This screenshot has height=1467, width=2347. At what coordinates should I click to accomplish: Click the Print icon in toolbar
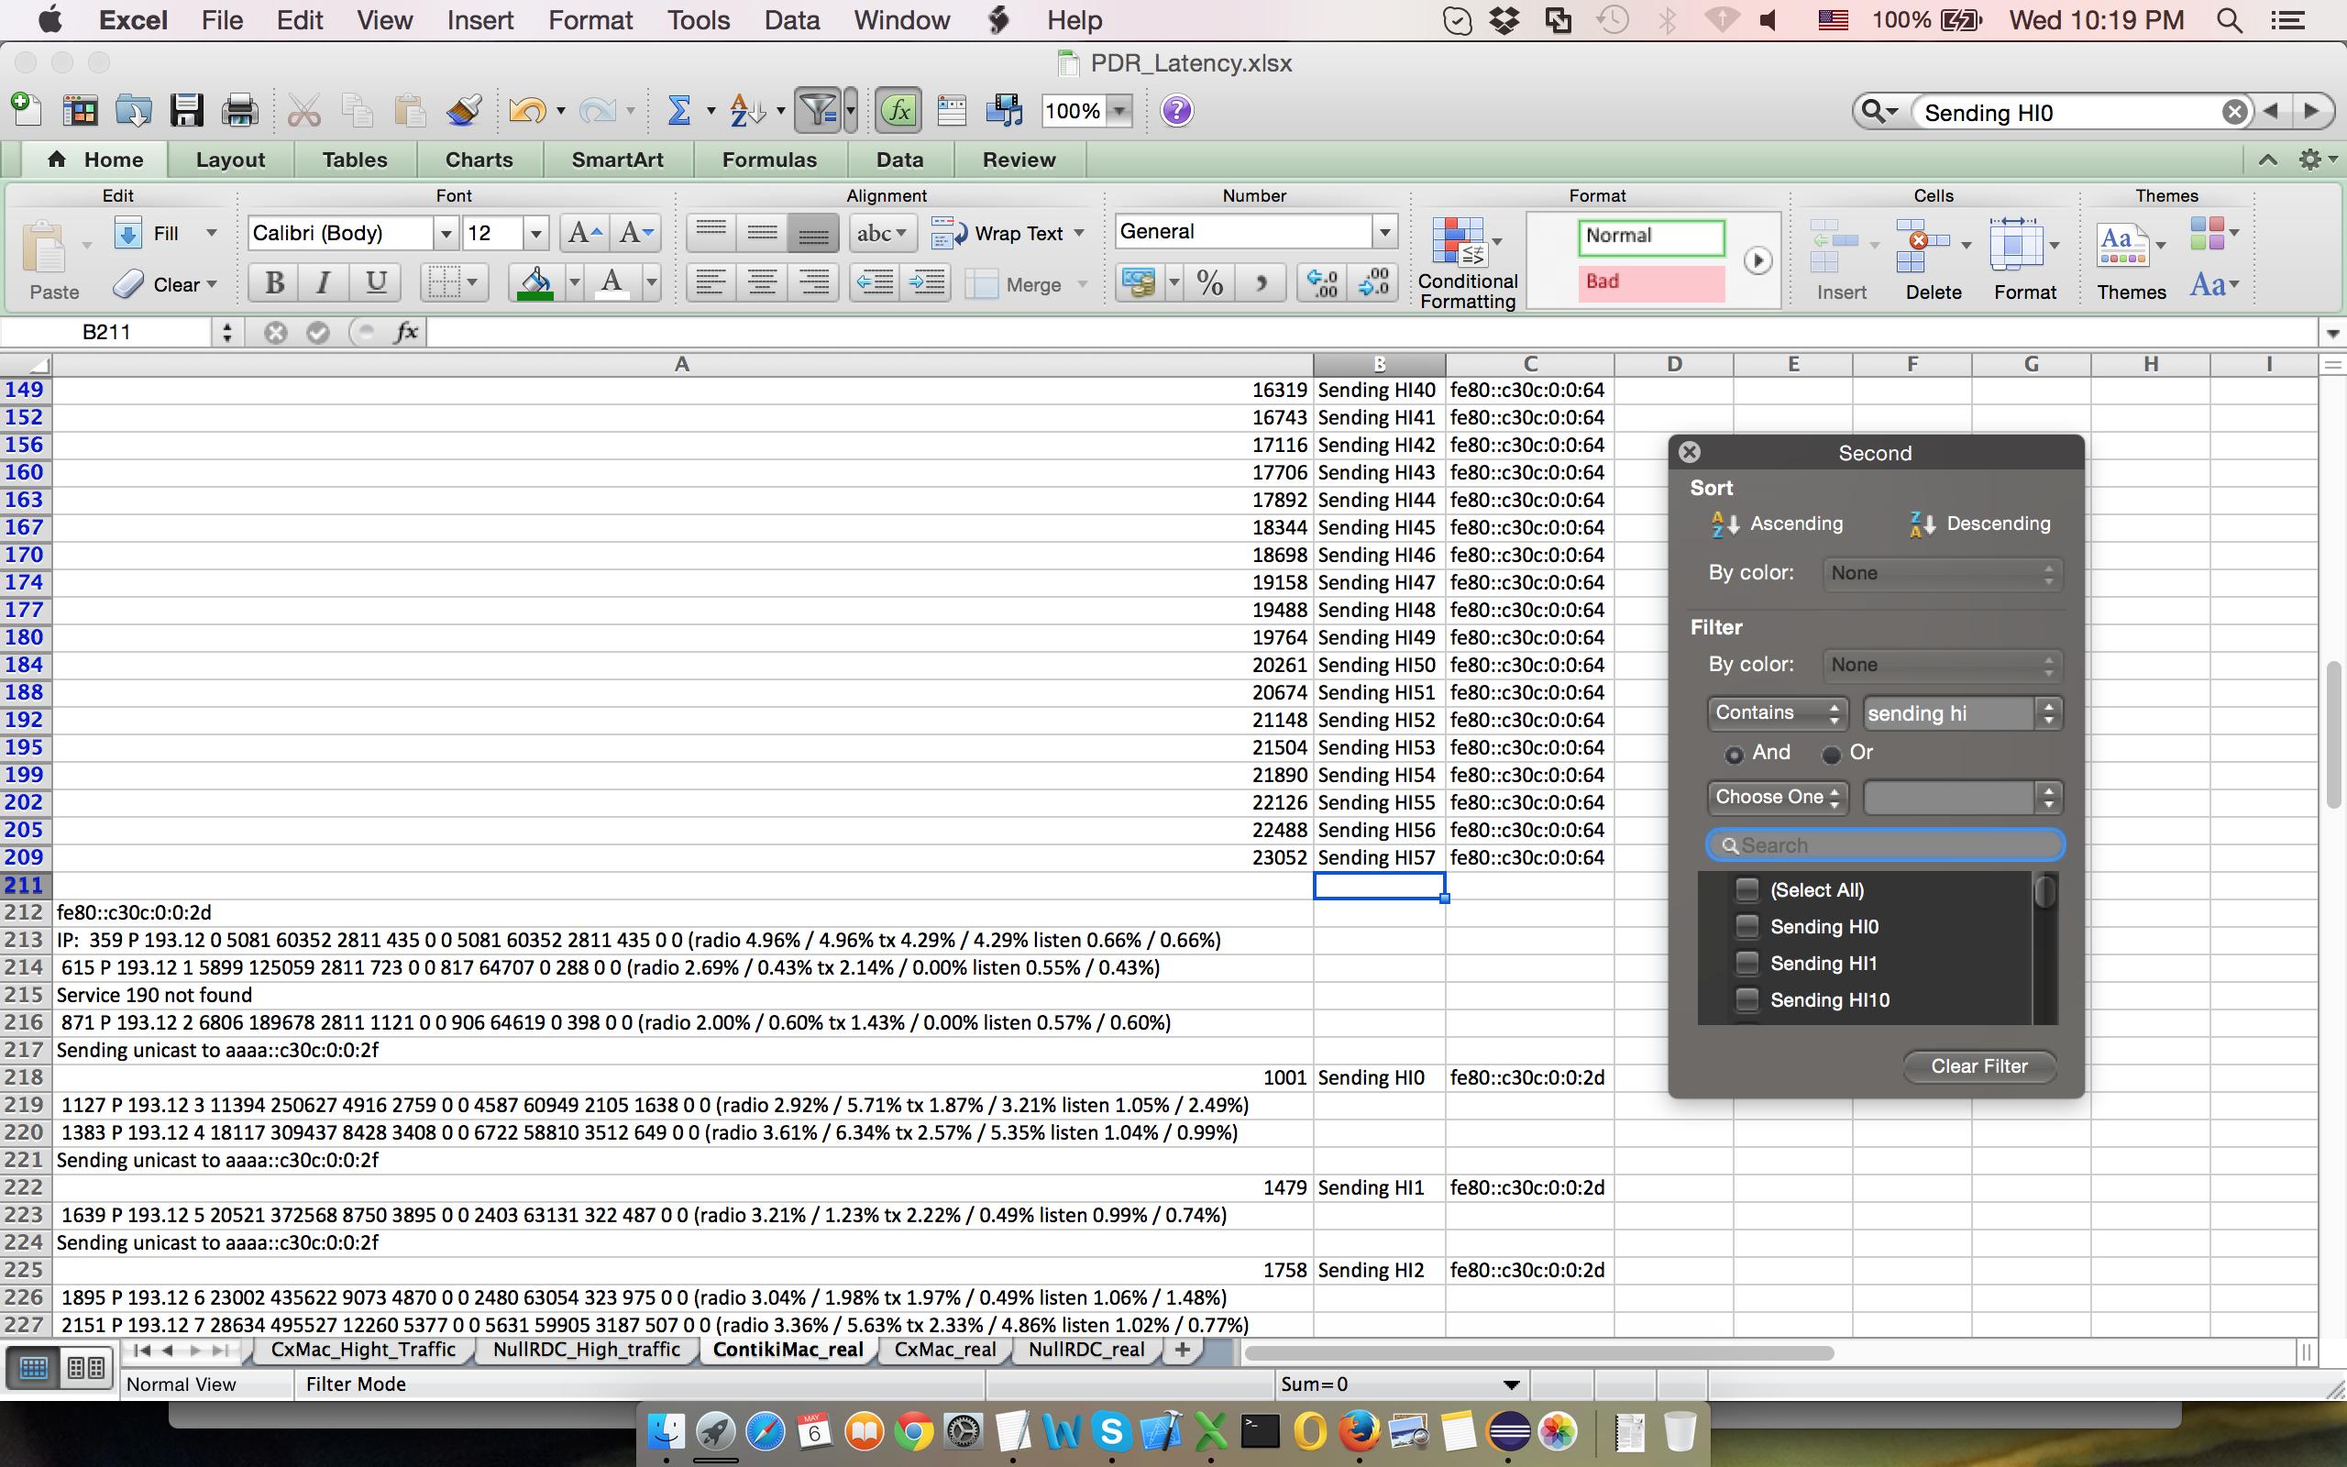click(239, 111)
